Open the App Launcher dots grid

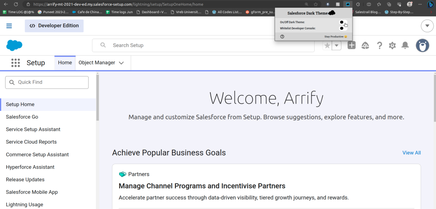pos(16,63)
